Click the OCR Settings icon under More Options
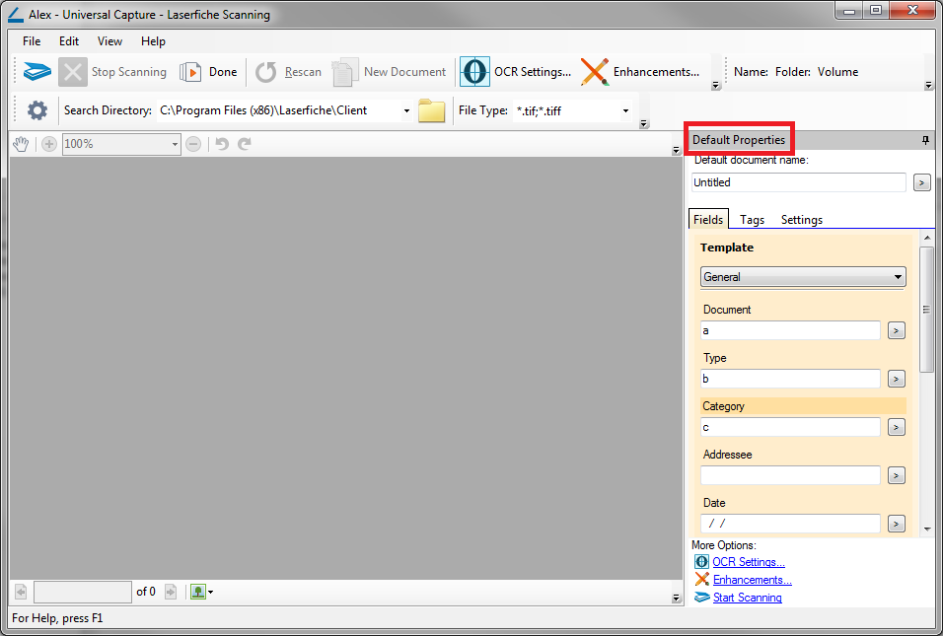Viewport: 943px width, 636px height. point(701,562)
